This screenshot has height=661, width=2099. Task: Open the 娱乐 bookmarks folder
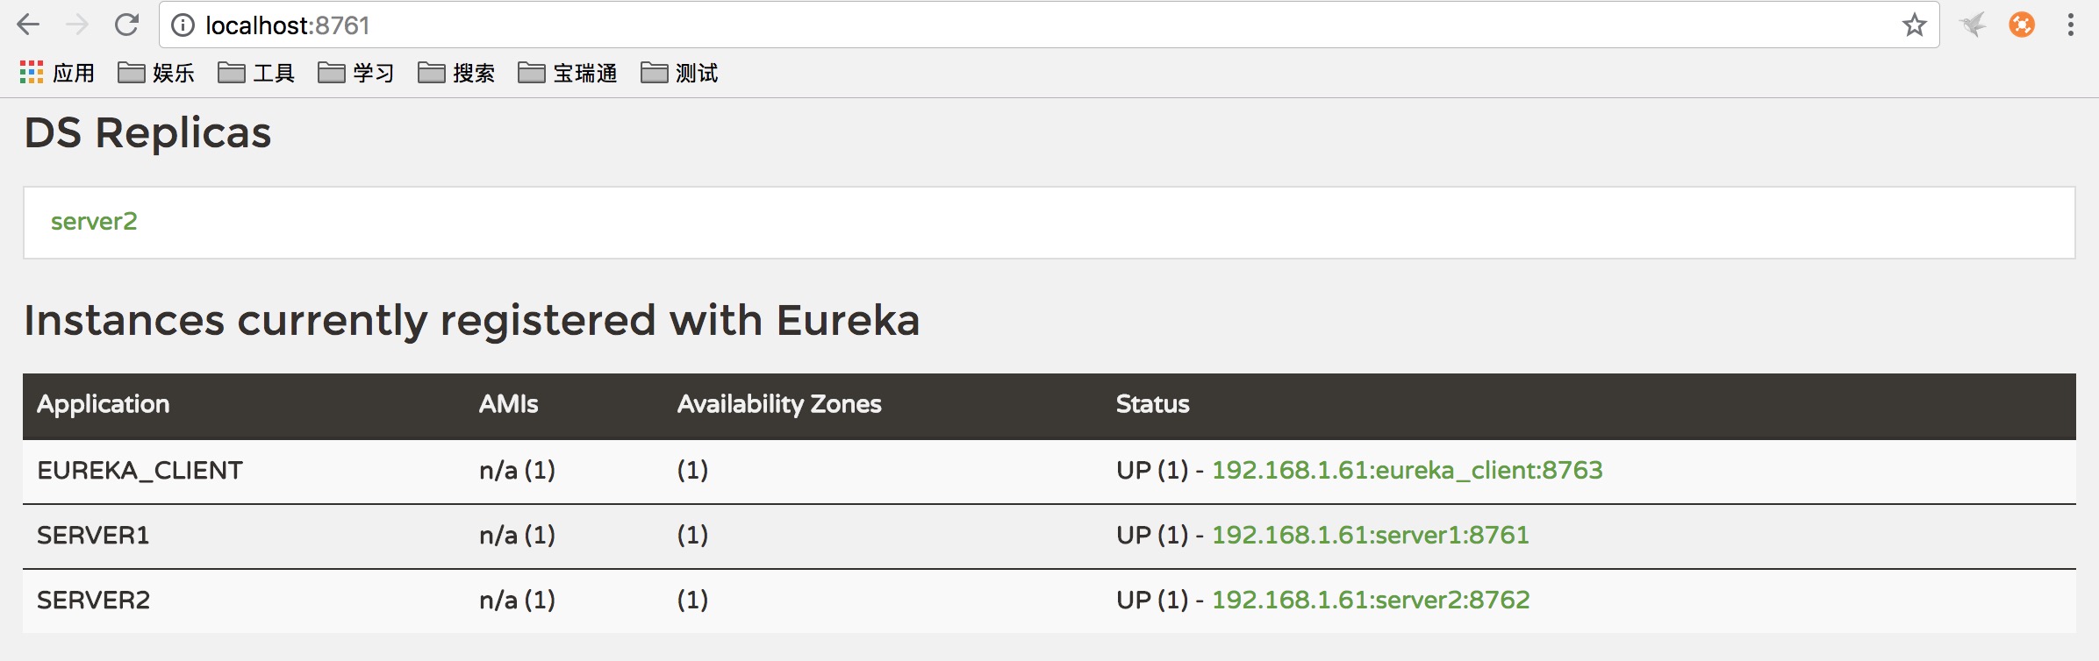[156, 73]
